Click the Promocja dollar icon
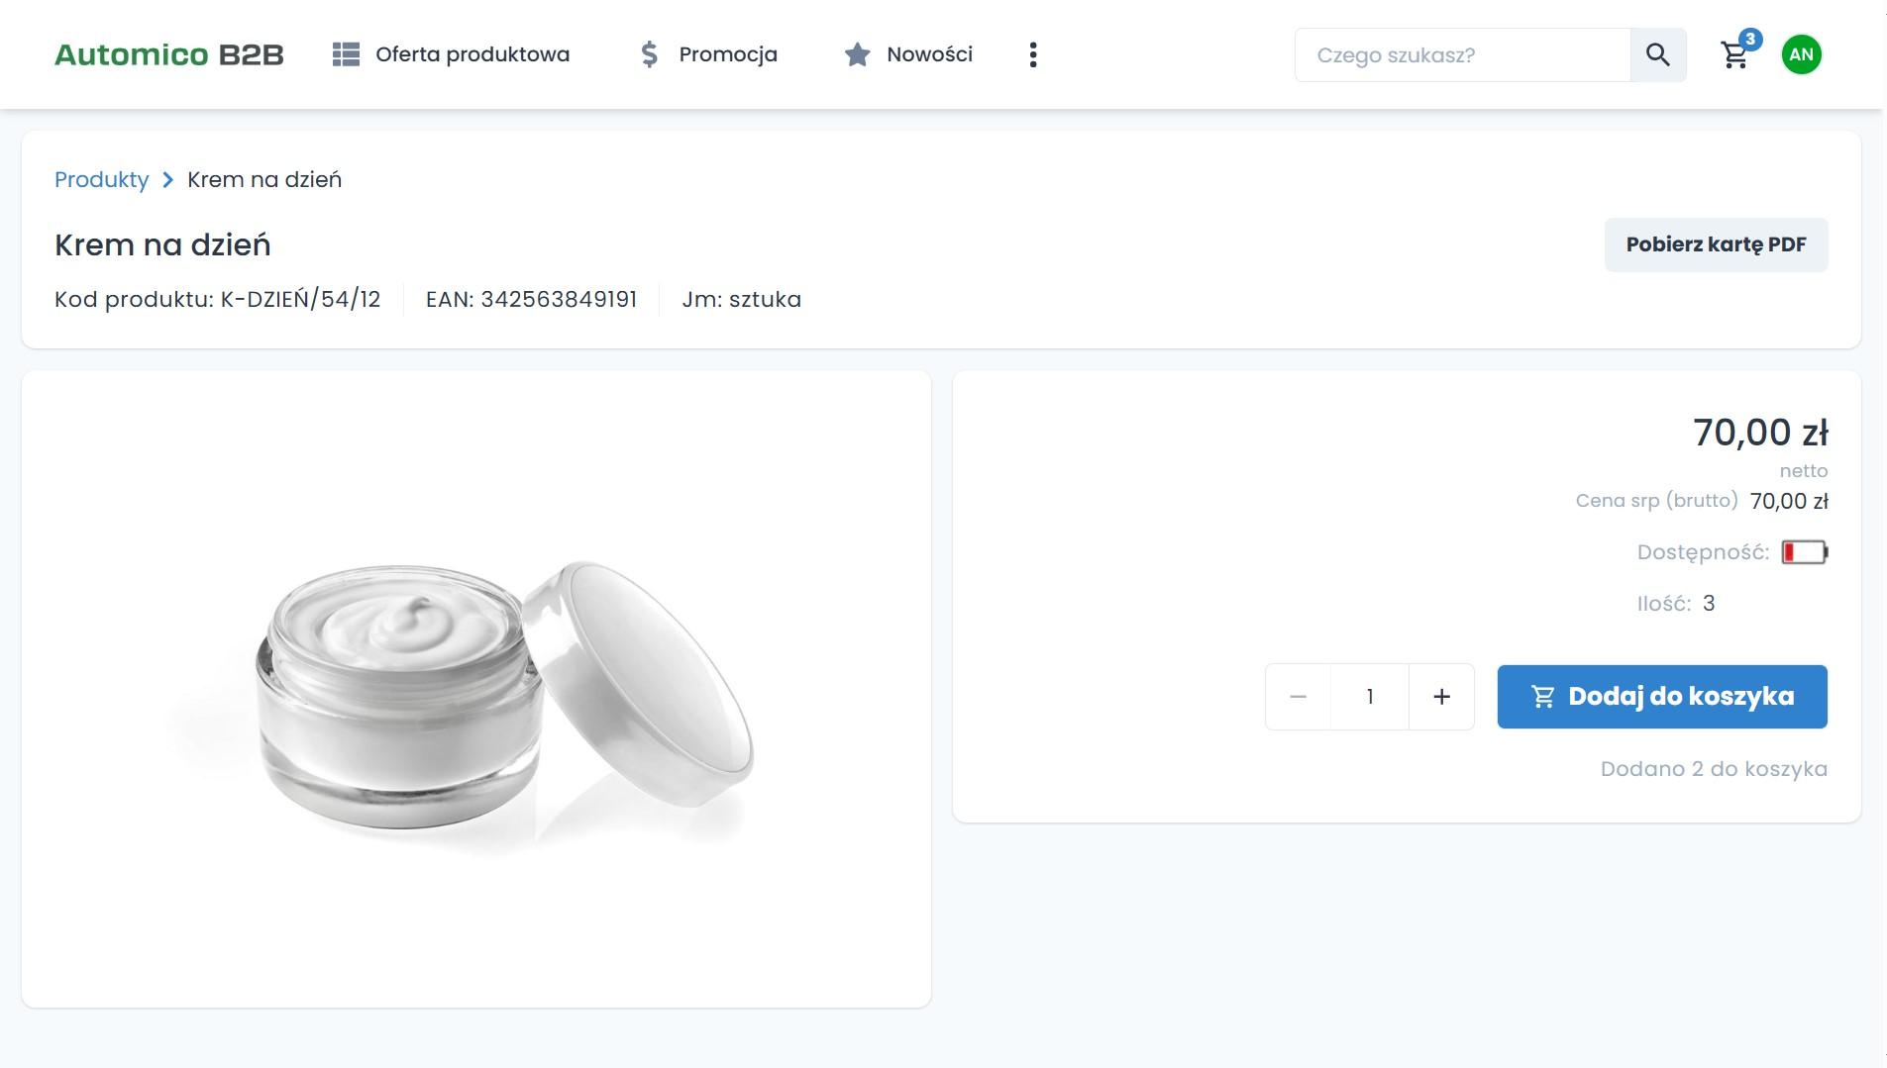1887x1068 pixels. 649,54
